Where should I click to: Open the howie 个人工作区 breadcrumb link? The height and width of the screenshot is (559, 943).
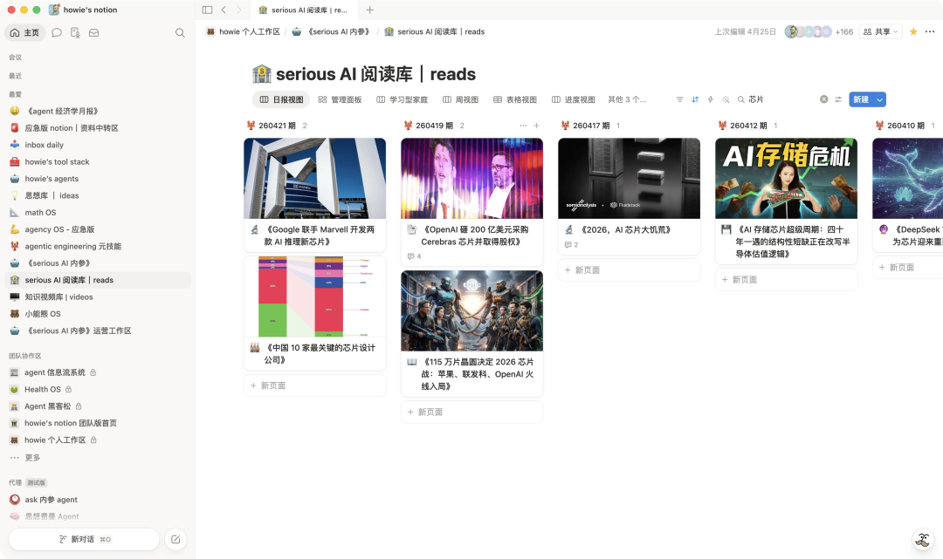tap(243, 31)
